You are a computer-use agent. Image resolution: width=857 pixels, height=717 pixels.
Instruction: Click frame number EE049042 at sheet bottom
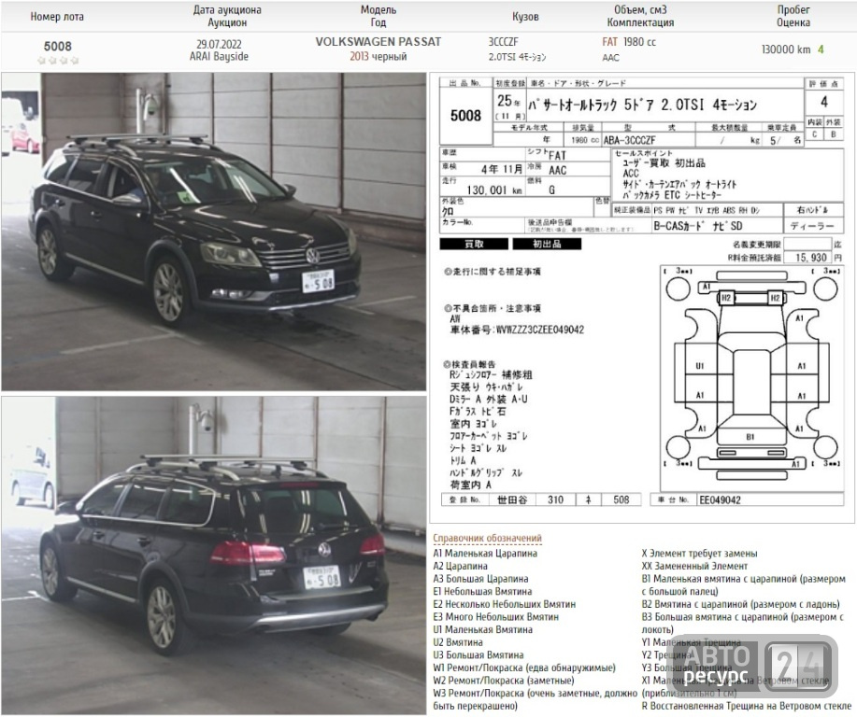pos(720,500)
